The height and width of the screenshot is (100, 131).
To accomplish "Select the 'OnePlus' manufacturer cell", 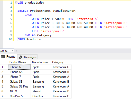I will [x=41, y=96].
